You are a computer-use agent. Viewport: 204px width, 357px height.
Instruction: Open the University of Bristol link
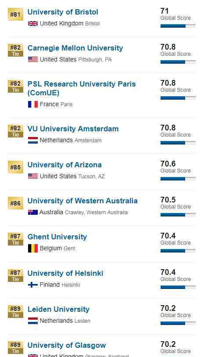63,12
